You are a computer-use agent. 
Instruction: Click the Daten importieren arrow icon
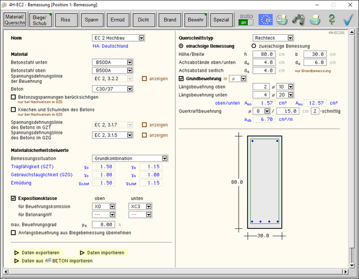(82, 253)
